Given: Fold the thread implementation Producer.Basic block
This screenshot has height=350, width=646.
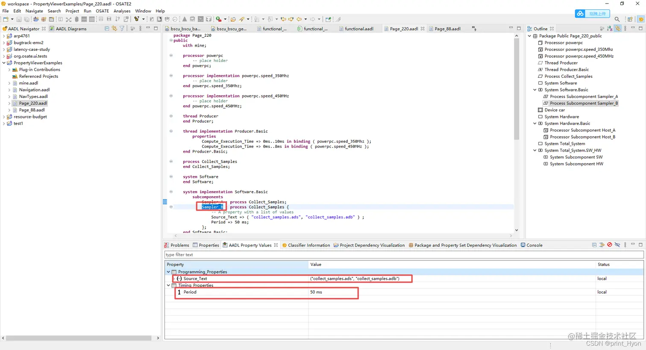Looking at the screenshot, I should 171,131.
